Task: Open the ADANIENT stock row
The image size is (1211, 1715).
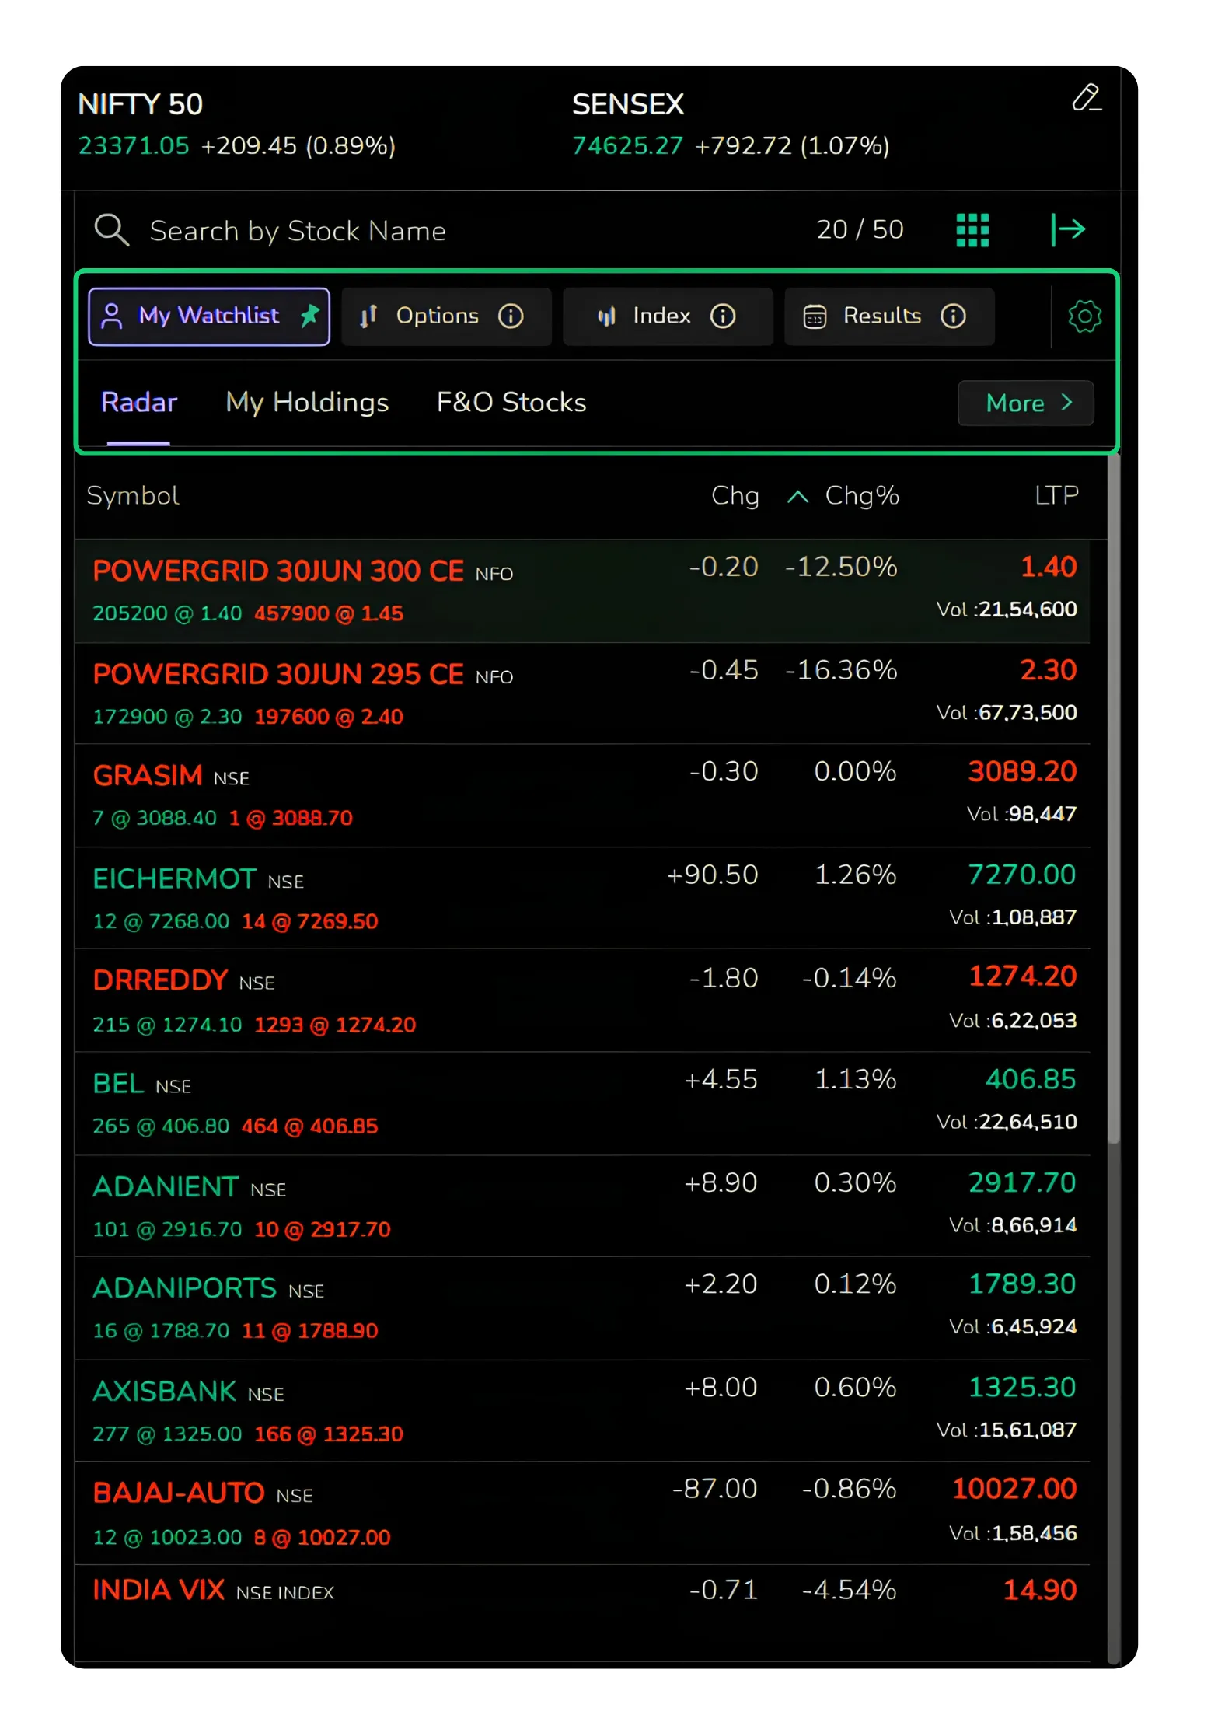Action: (582, 1206)
